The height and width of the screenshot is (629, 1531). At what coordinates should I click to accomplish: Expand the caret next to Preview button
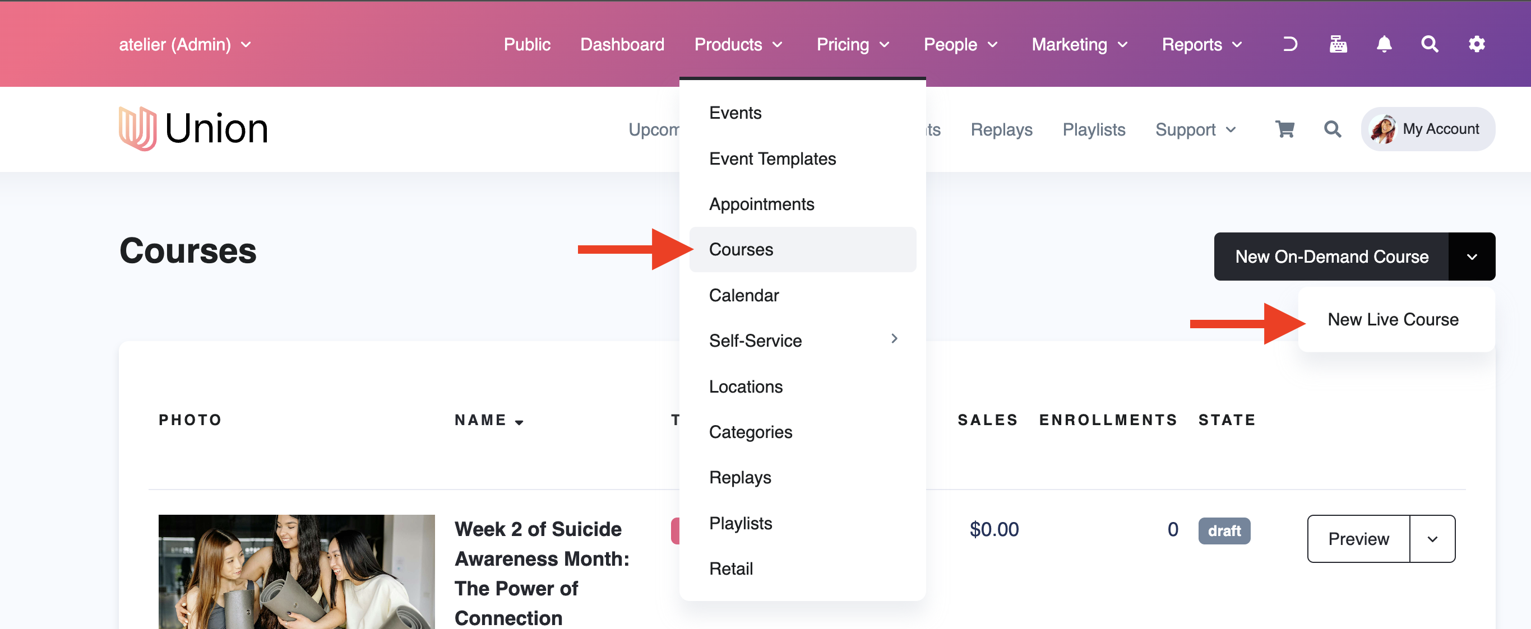(x=1432, y=539)
